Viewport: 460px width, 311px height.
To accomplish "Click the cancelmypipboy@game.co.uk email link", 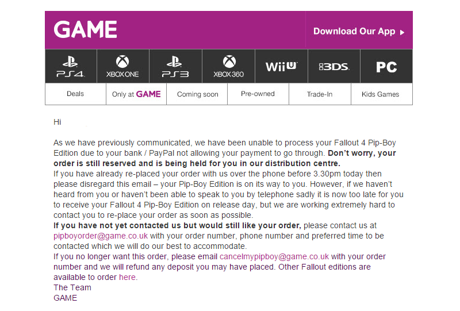I will pos(274,257).
